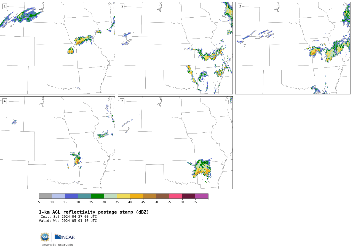The width and height of the screenshot is (353, 248).
Task: Open ensemble member 1 reflectivity map
Action: (57, 48)
